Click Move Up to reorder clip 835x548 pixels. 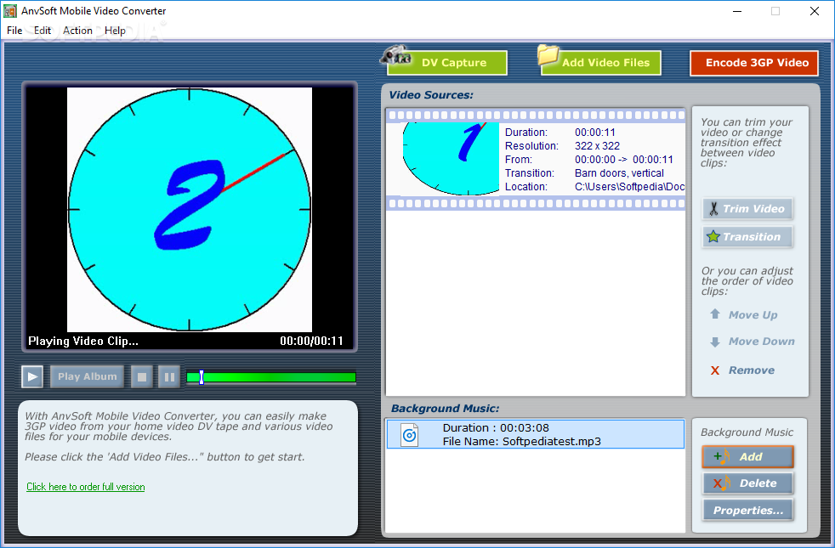753,315
